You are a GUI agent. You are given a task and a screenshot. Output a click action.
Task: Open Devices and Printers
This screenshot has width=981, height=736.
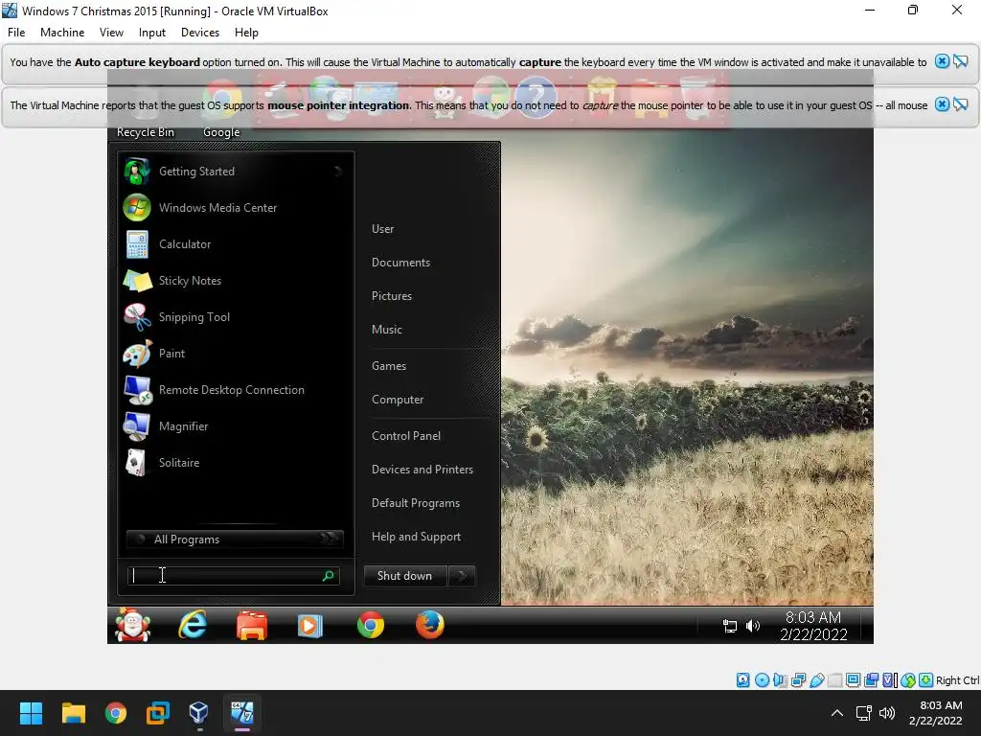coord(422,470)
